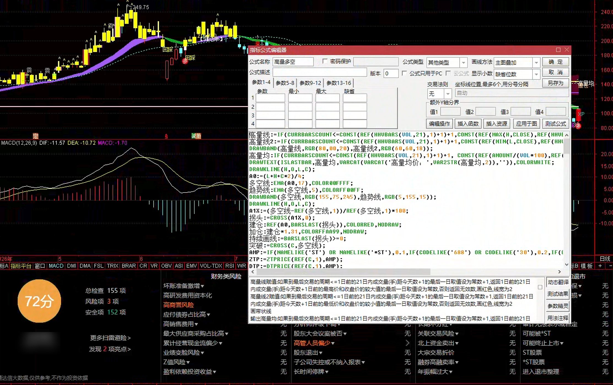Click the gray arrow in 高管人员偏少 row
This screenshot has width=613, height=385.
(x=407, y=343)
